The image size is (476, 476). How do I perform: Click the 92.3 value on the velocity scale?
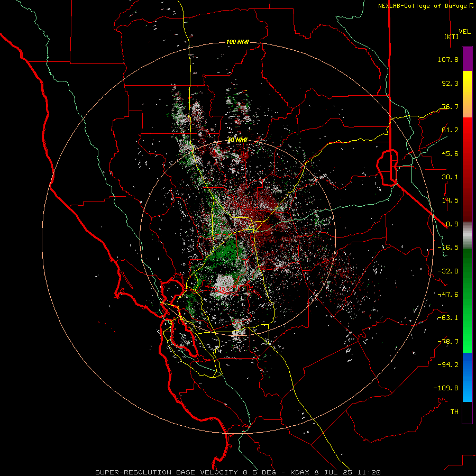coord(450,83)
